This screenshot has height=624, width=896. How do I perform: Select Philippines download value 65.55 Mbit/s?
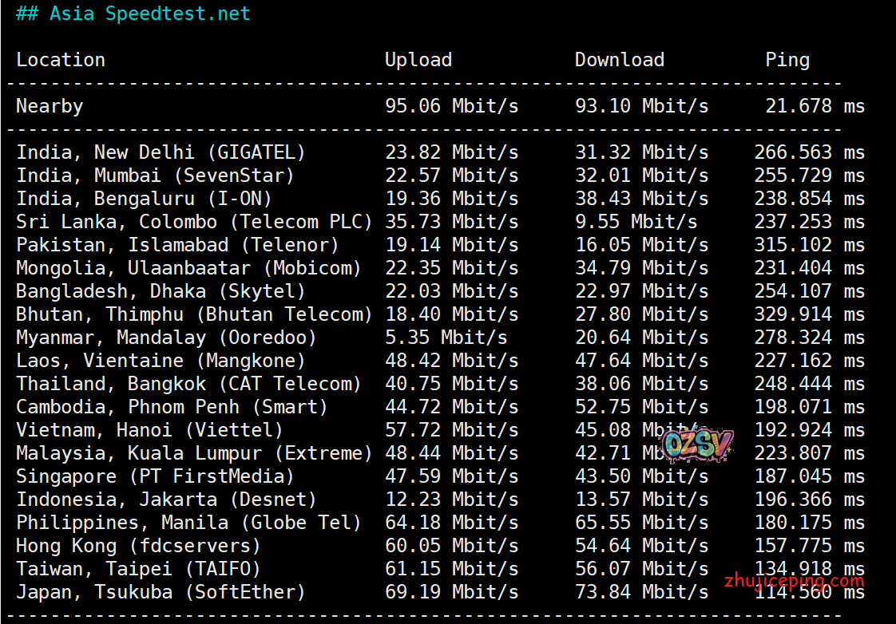coord(641,523)
